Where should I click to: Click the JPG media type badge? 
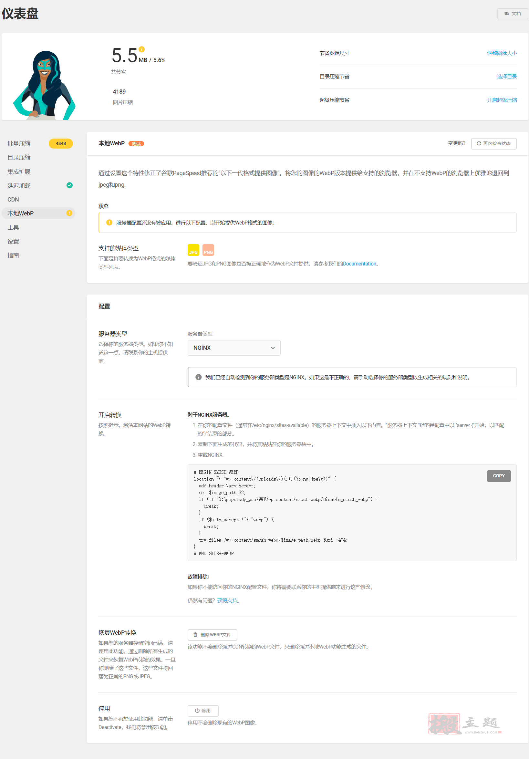[x=193, y=250]
